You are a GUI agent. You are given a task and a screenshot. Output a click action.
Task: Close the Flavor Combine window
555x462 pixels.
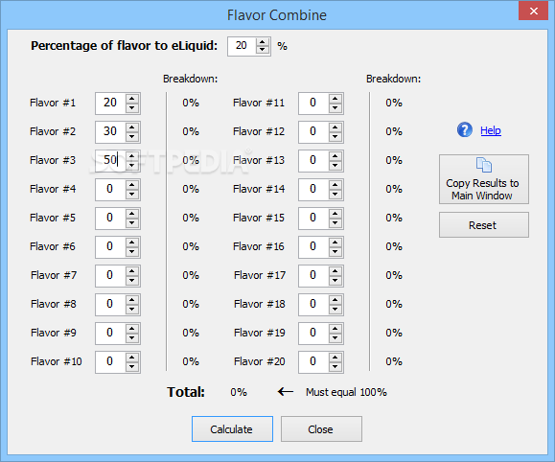533,11
